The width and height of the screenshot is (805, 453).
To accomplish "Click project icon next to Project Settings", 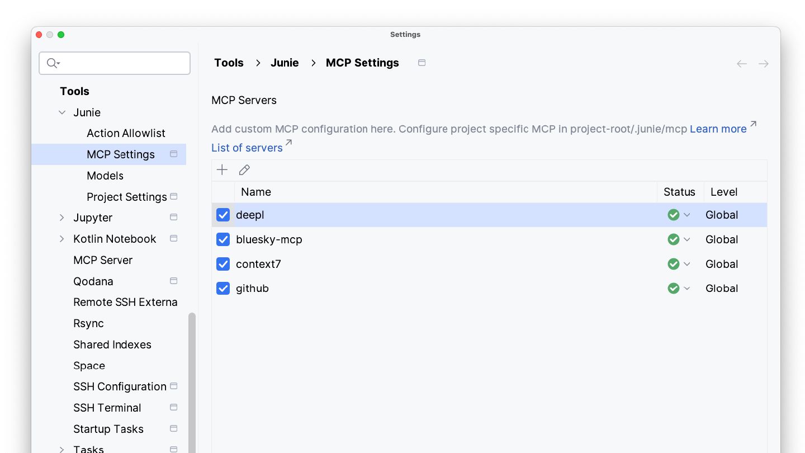I will point(174,196).
